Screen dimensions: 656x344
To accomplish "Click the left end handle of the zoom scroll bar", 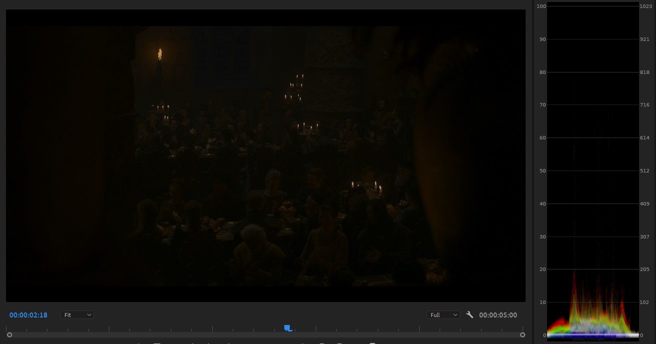I will (9, 334).
